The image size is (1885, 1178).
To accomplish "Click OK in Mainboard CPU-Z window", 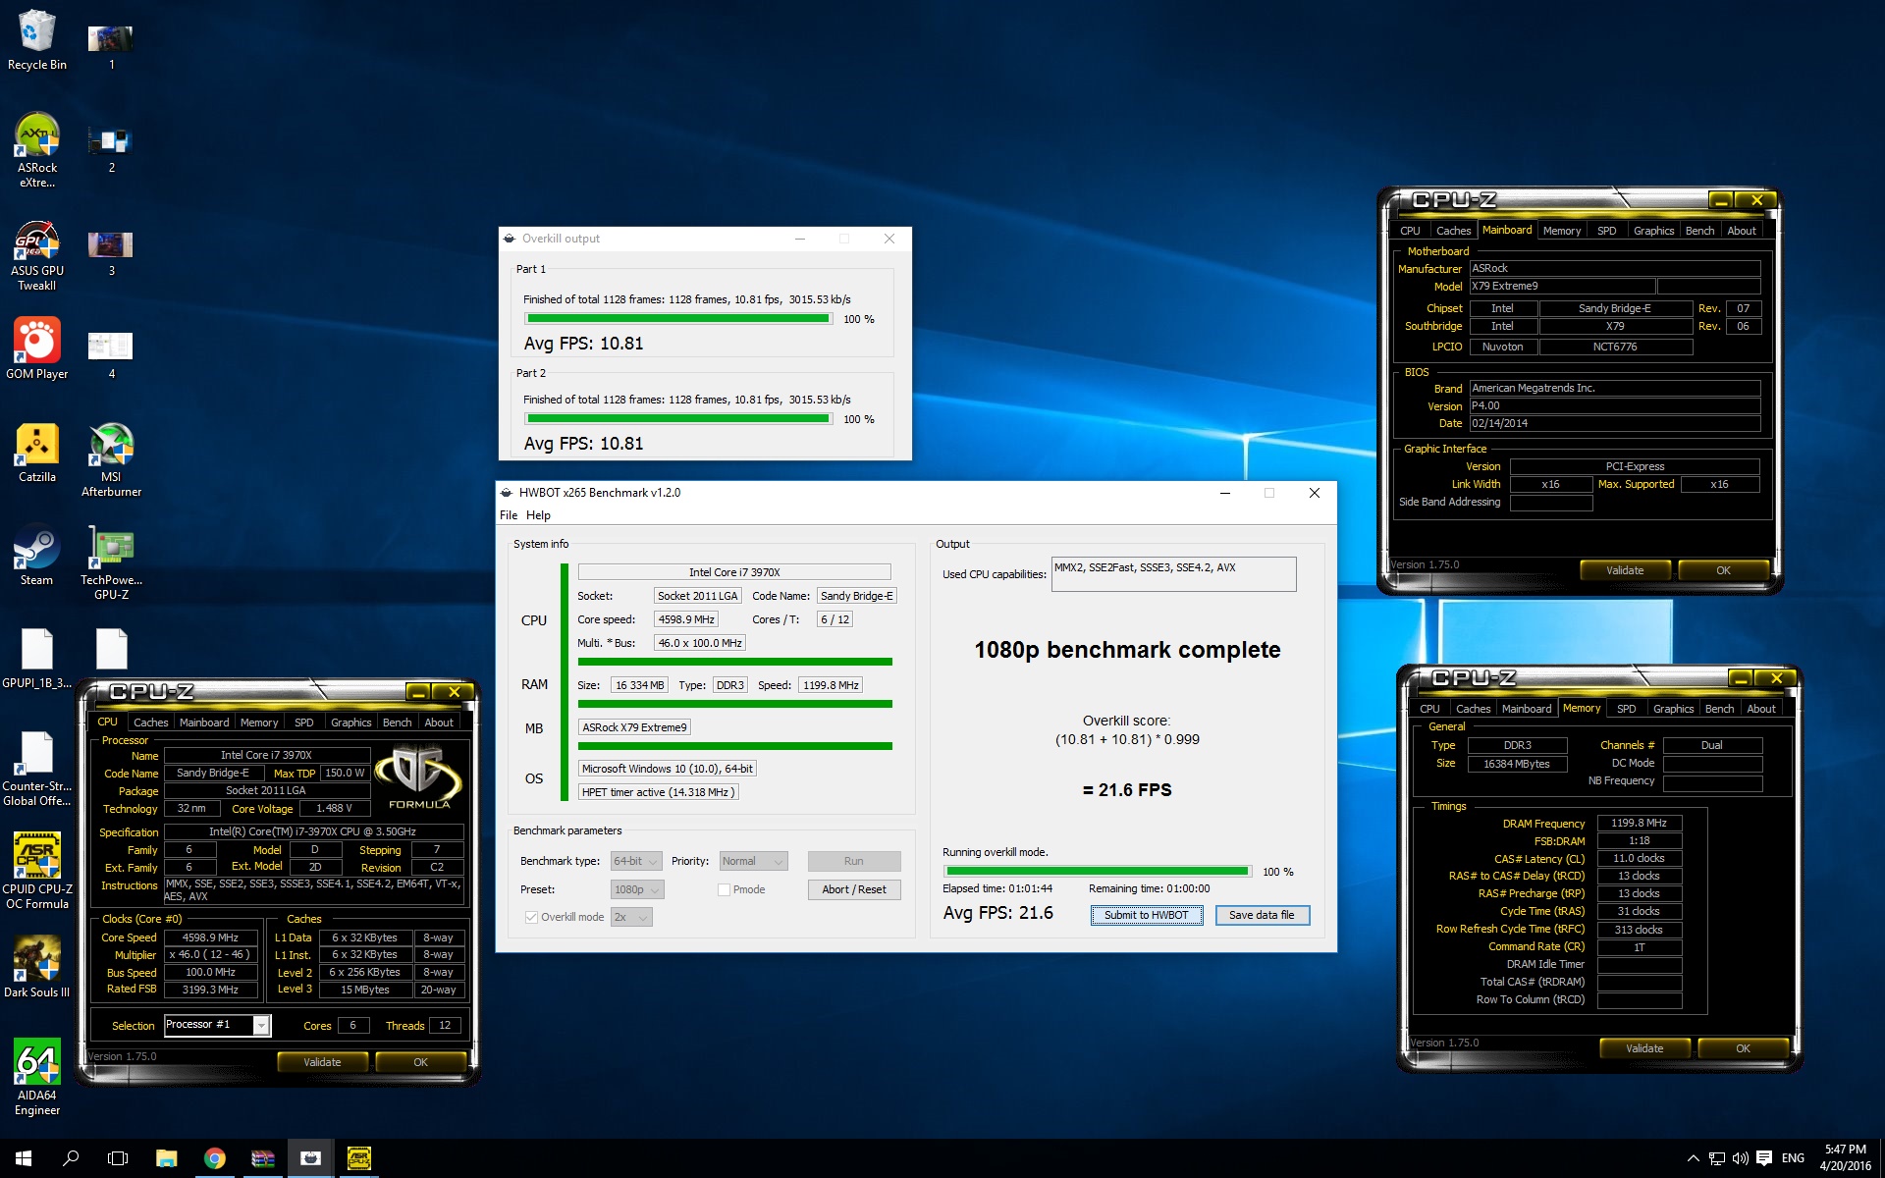I will click(1723, 570).
